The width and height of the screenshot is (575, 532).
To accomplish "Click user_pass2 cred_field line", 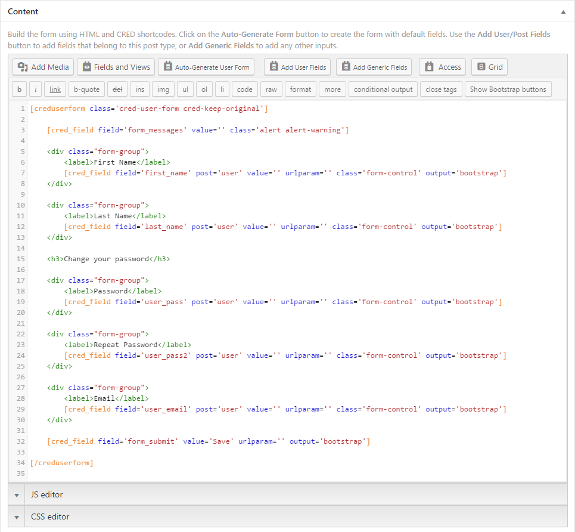I will [285, 355].
